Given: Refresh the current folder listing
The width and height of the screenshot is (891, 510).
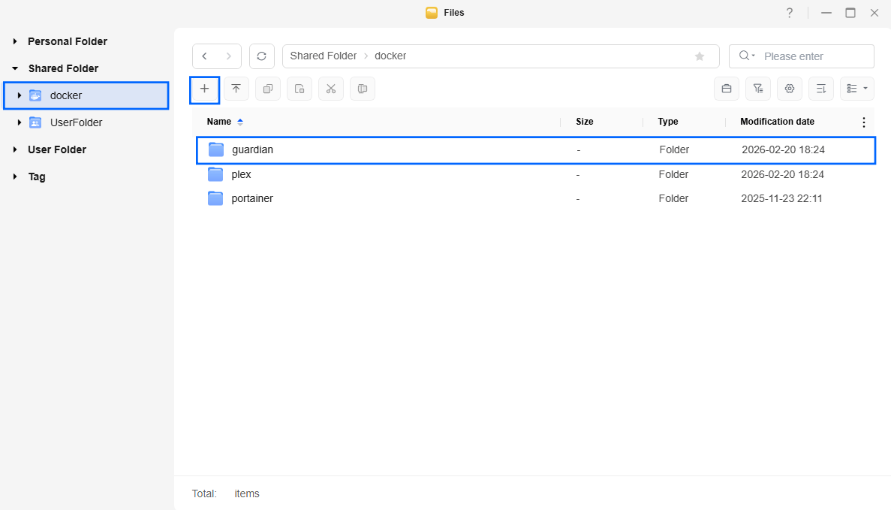Looking at the screenshot, I should coord(261,56).
